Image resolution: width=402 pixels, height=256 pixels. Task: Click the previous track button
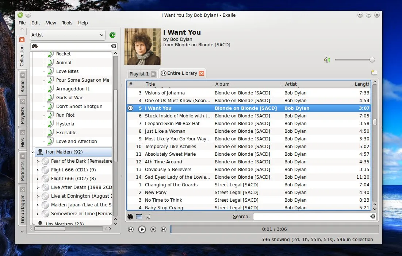(131, 229)
